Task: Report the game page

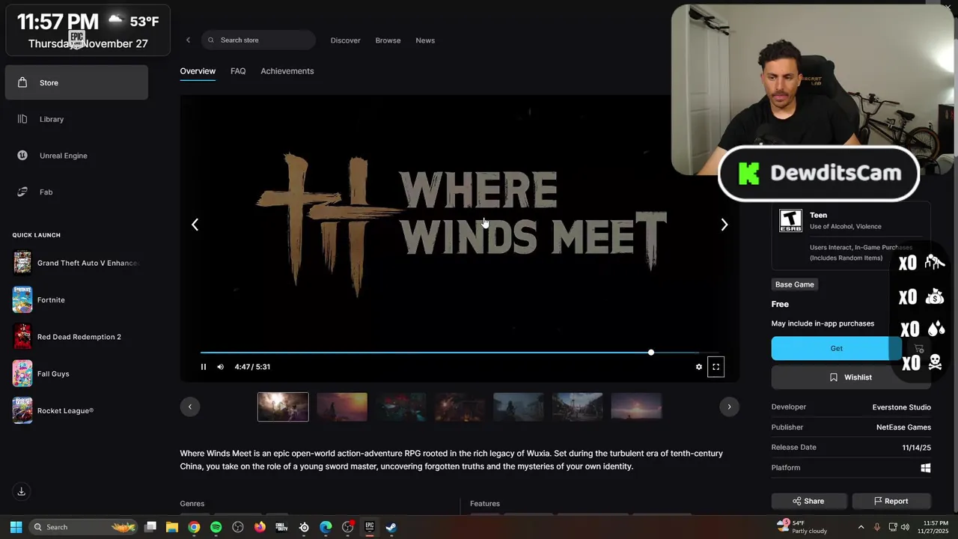Action: tap(891, 502)
